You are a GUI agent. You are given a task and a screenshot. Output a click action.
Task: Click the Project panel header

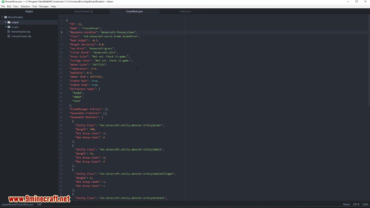coord(29,11)
